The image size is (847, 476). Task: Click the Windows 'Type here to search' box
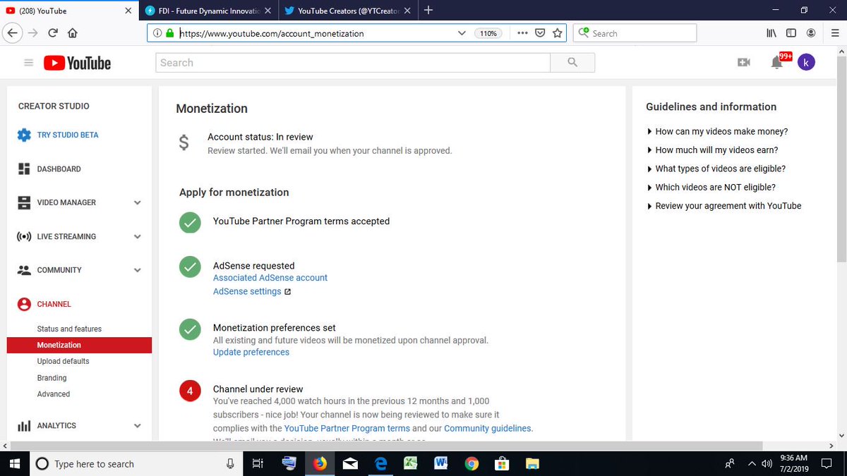136,463
